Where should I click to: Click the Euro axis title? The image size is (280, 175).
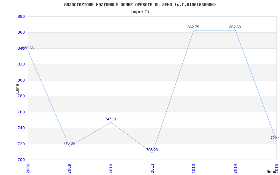pyautogui.click(x=17, y=89)
